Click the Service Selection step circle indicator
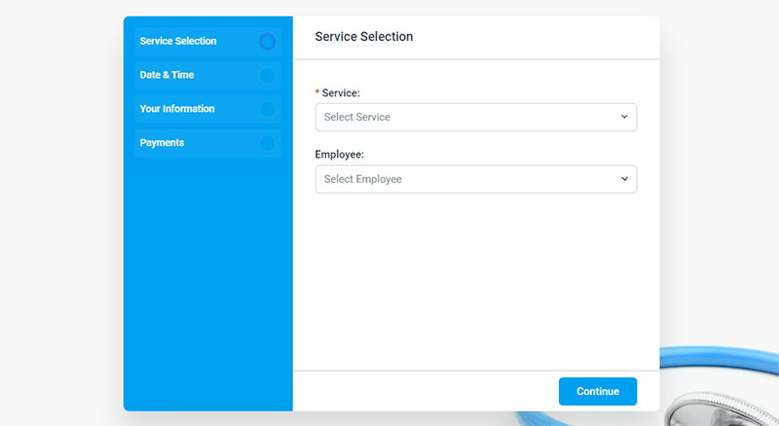Screen dimensions: 779x426 point(267,41)
